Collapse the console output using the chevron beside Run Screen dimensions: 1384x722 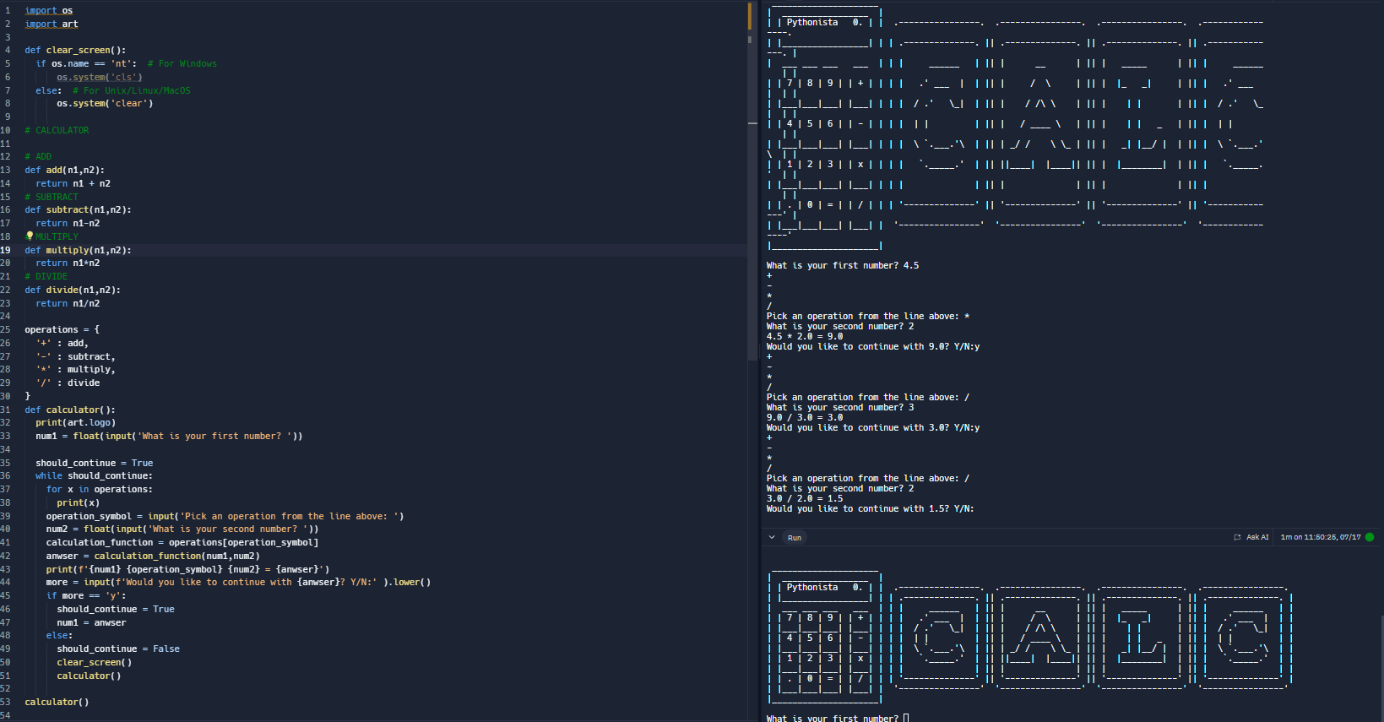pyautogui.click(x=772, y=537)
